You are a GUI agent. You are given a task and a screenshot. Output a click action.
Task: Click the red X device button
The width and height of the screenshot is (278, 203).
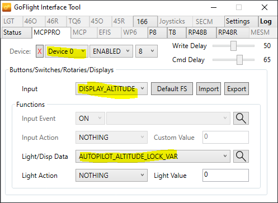coord(40,51)
